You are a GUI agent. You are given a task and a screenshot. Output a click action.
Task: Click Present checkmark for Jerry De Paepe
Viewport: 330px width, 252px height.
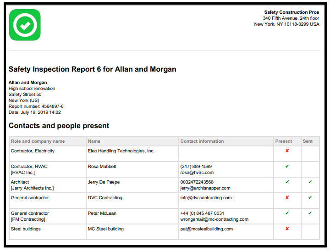coord(287,182)
